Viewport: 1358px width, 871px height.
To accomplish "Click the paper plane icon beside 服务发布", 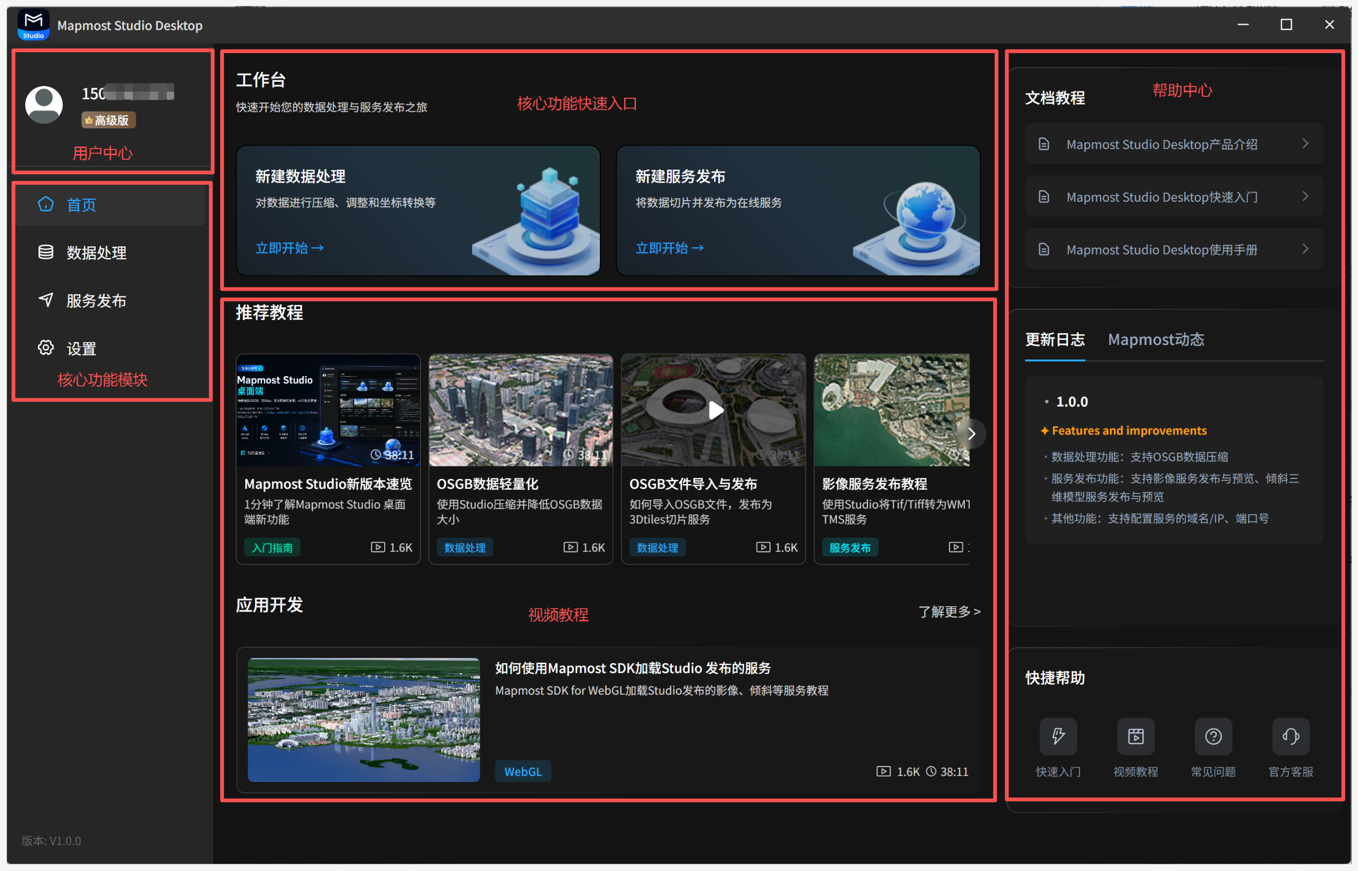I will (x=46, y=300).
